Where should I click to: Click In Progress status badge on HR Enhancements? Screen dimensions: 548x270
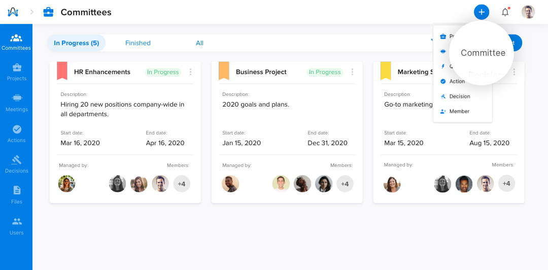click(x=163, y=72)
